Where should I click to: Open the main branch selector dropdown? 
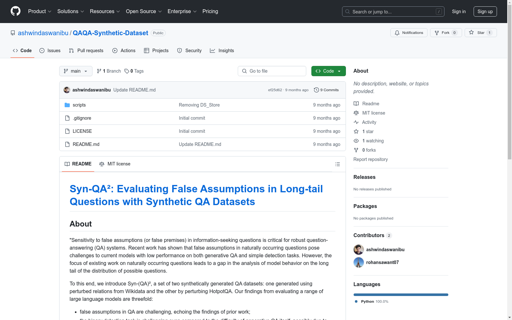[76, 71]
